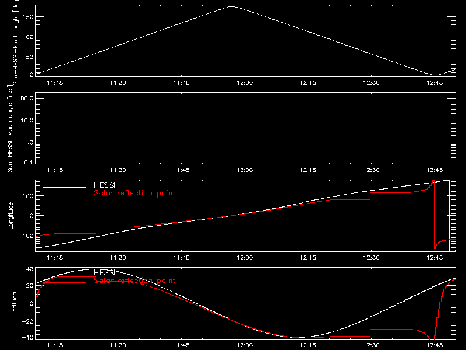Click the Earth angle curve minimum near 12:45
The image size is (466, 350).
click(x=436, y=75)
